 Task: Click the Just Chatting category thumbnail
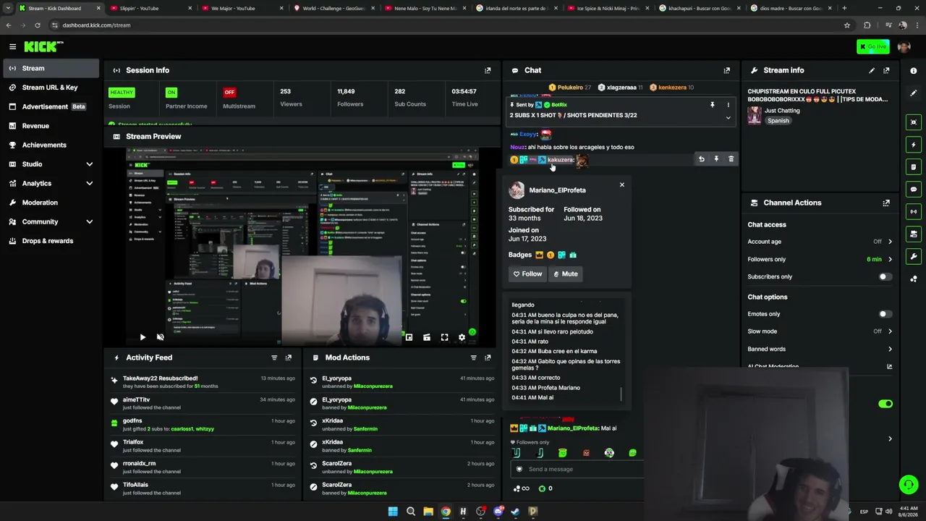point(755,116)
